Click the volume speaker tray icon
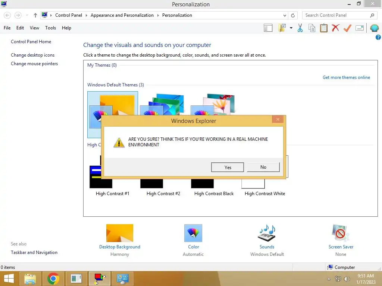Image resolution: width=382 pixels, height=286 pixels. (x=347, y=279)
